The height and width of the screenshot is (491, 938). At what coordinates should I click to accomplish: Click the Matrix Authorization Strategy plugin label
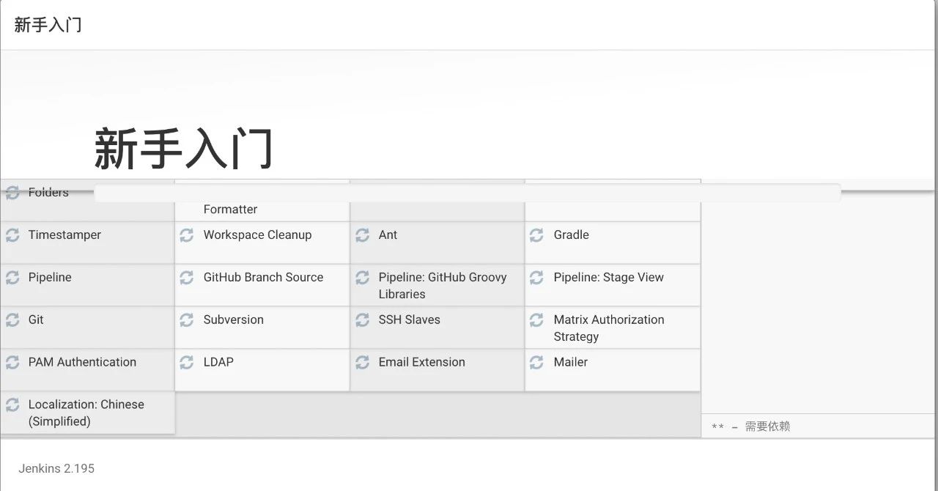tap(608, 328)
